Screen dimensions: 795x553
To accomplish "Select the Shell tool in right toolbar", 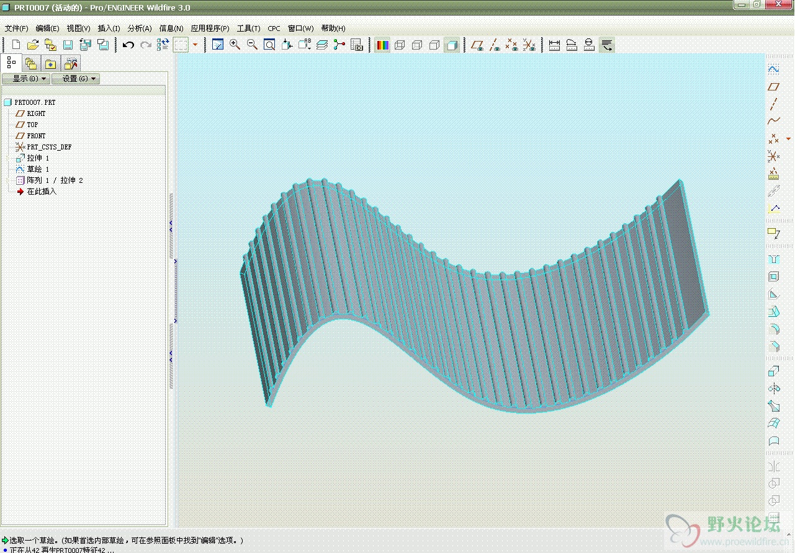I will 773,276.
